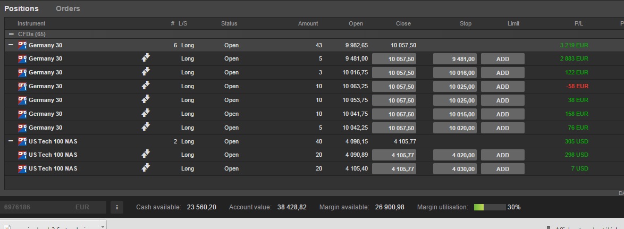The image size is (624, 229).
Task: Click the CFD icon on the Germany 30 summary row
Action: [22, 45]
